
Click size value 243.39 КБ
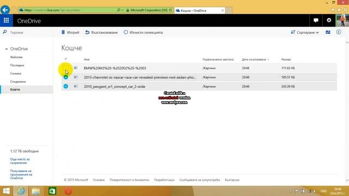click(x=288, y=87)
